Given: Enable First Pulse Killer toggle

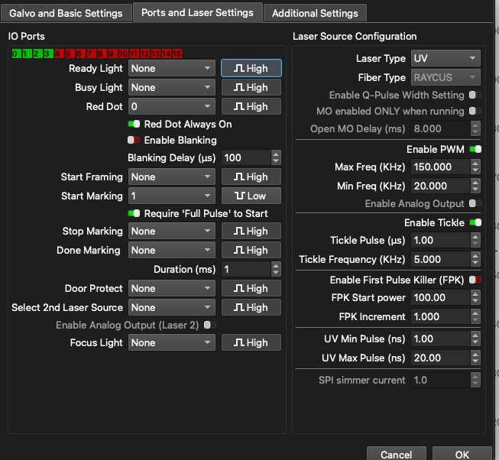Looking at the screenshot, I should click(x=475, y=280).
